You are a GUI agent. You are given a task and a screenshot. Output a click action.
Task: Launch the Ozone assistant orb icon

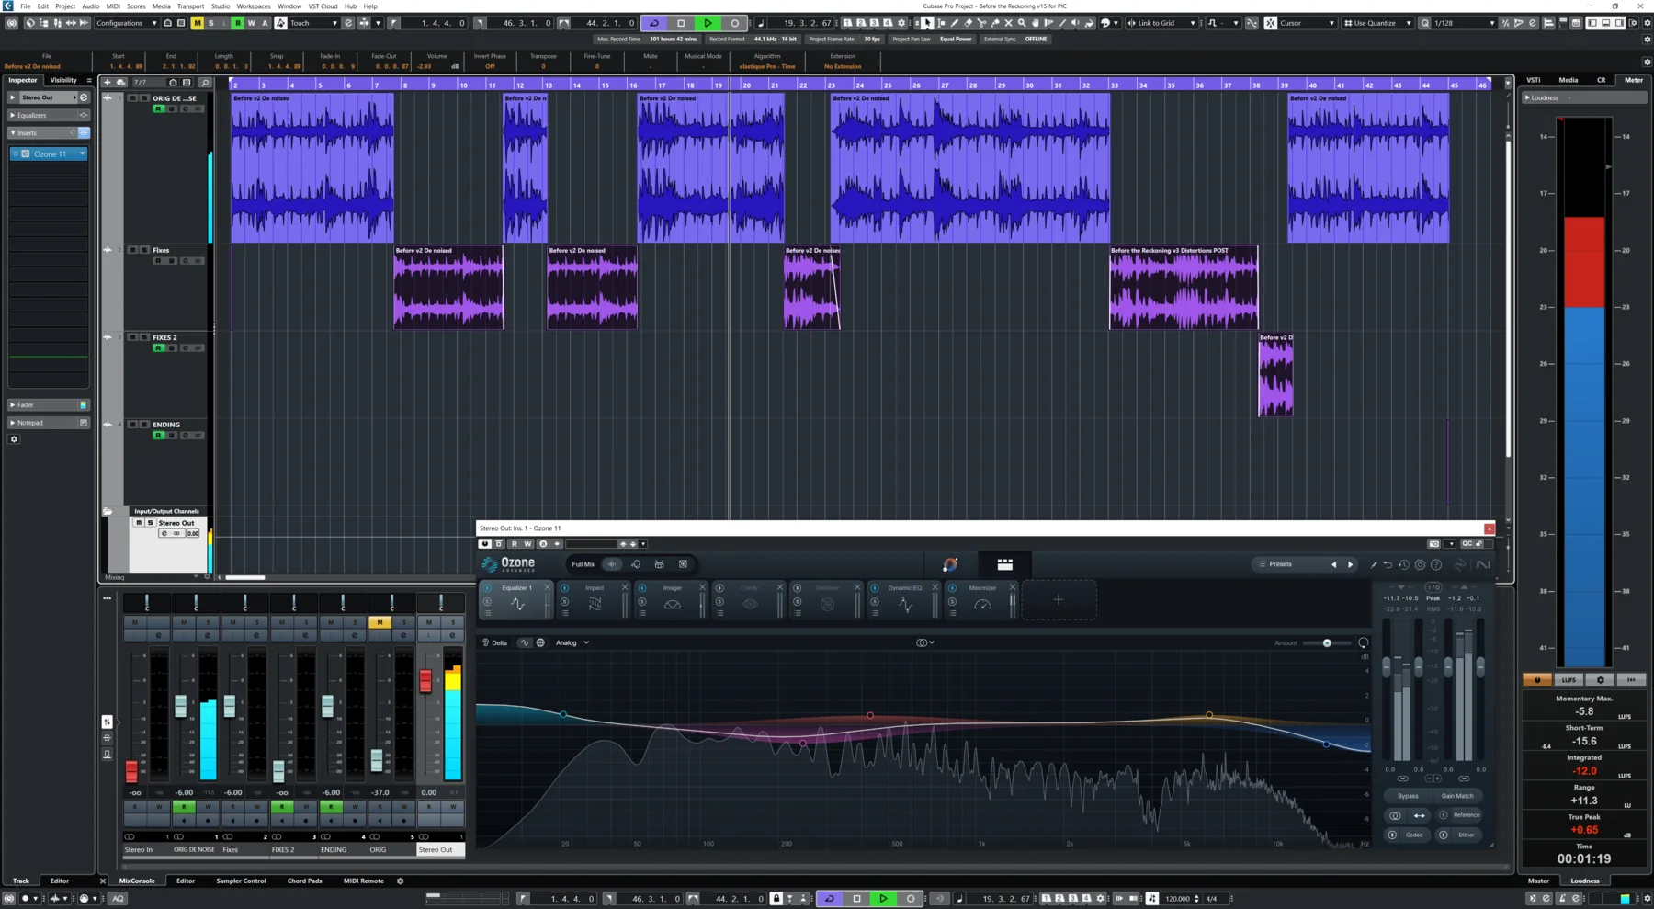pyautogui.click(x=949, y=564)
